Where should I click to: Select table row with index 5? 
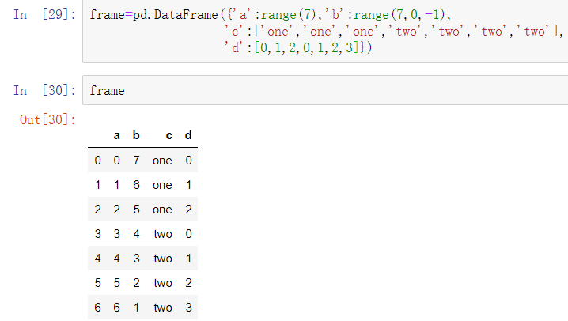coord(142,282)
